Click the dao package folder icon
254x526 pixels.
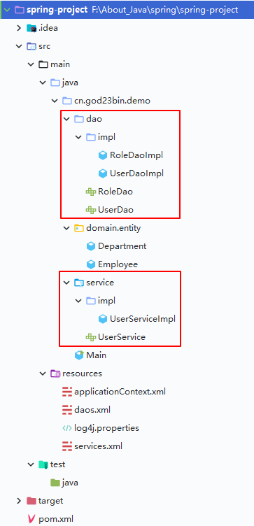(78, 118)
